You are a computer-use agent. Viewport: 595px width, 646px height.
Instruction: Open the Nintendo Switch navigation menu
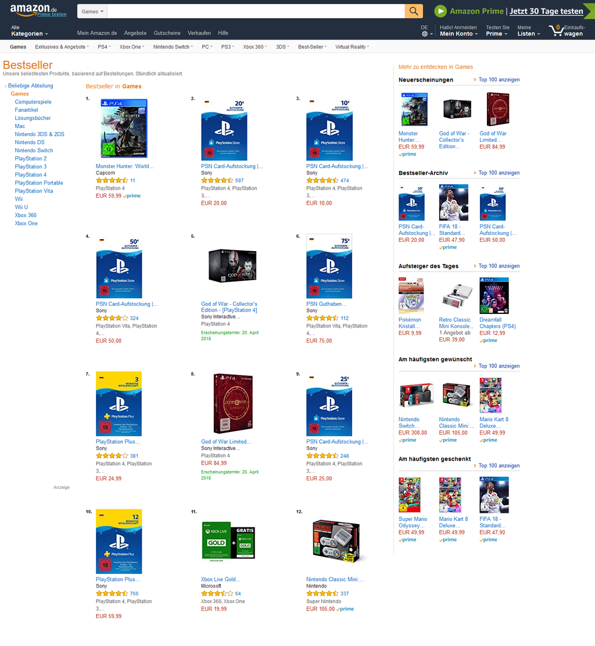173,47
